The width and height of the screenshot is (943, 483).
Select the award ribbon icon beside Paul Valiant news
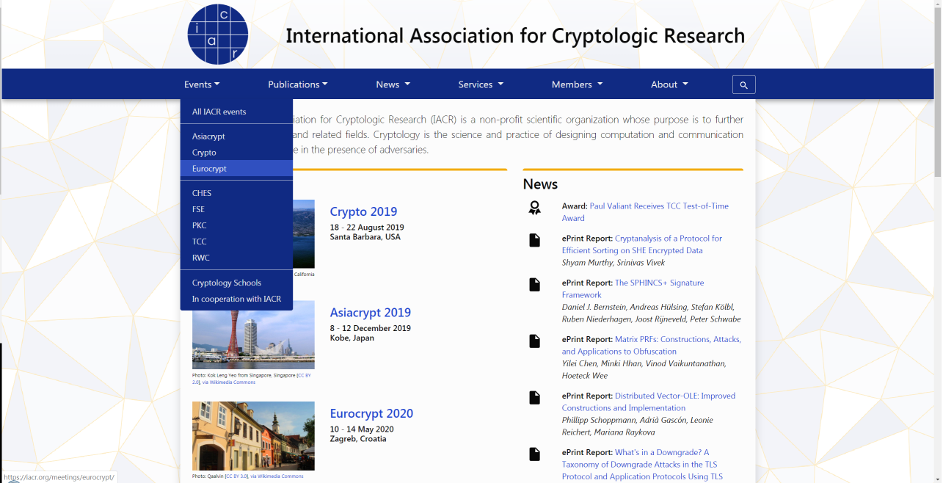click(x=534, y=208)
